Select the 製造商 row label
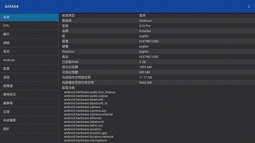The image size is (255, 143). [67, 20]
